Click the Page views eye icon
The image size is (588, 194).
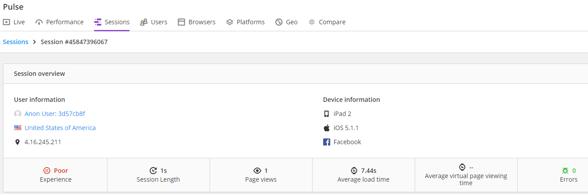click(257, 171)
